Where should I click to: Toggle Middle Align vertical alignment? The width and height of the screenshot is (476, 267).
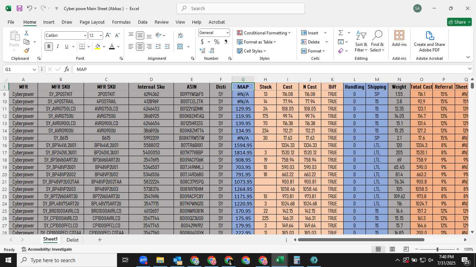click(x=140, y=35)
